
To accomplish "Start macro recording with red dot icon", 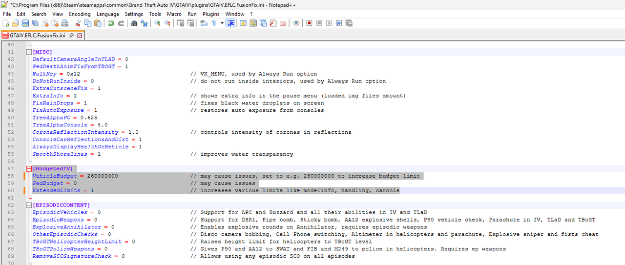I will (309, 23).
